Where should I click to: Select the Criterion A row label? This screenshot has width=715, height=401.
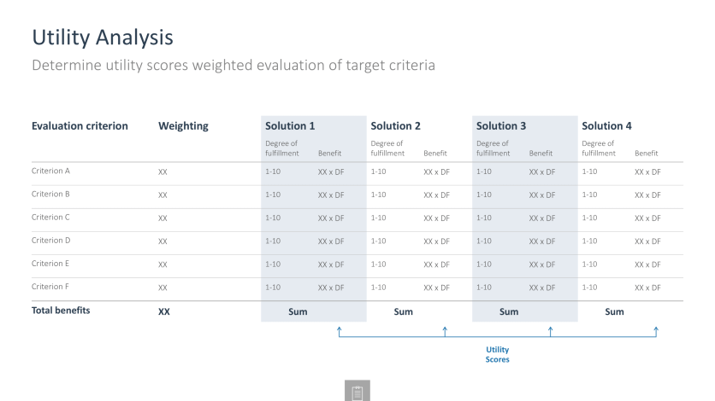tap(50, 171)
